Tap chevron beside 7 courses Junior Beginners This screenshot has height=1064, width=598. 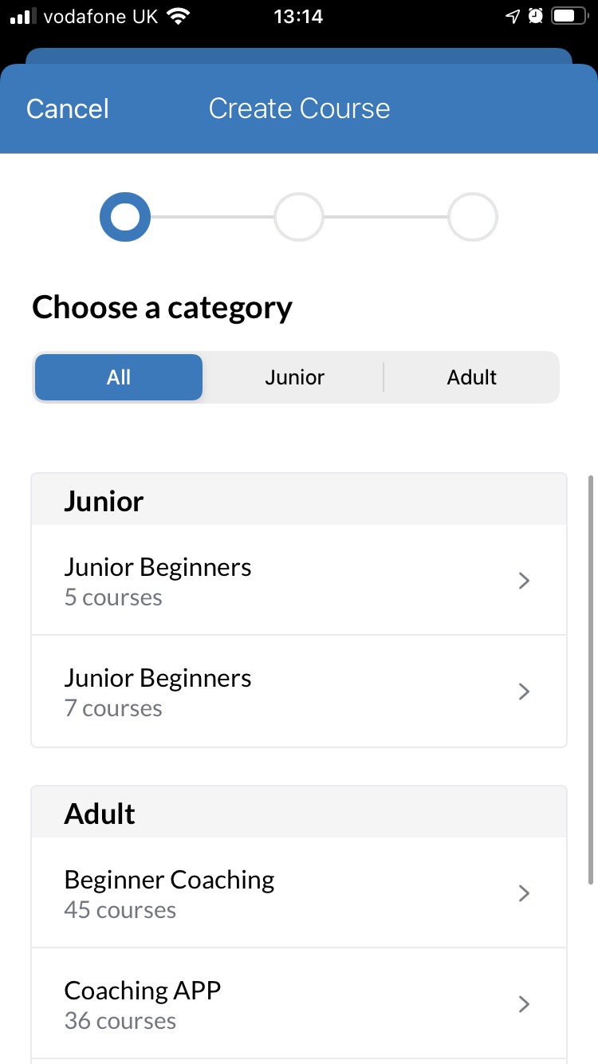pyautogui.click(x=524, y=692)
